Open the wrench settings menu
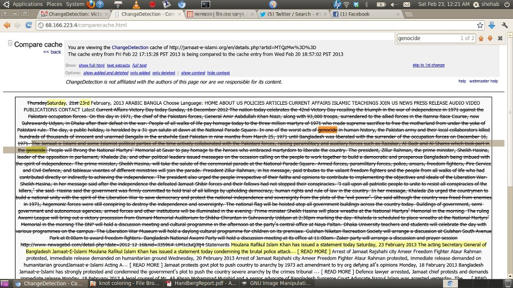 pos(504,25)
